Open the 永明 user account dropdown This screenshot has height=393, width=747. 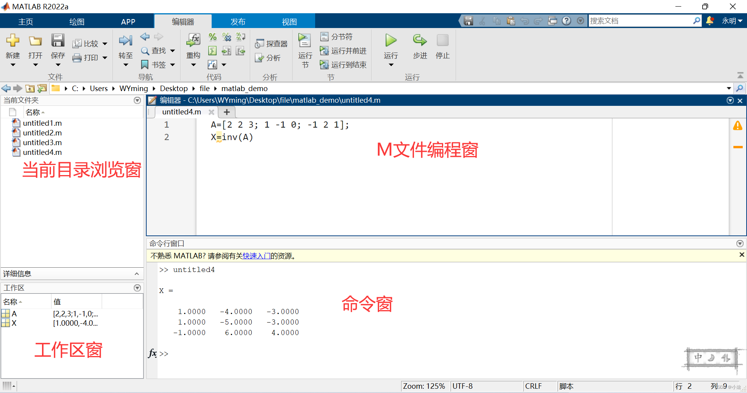click(x=732, y=21)
